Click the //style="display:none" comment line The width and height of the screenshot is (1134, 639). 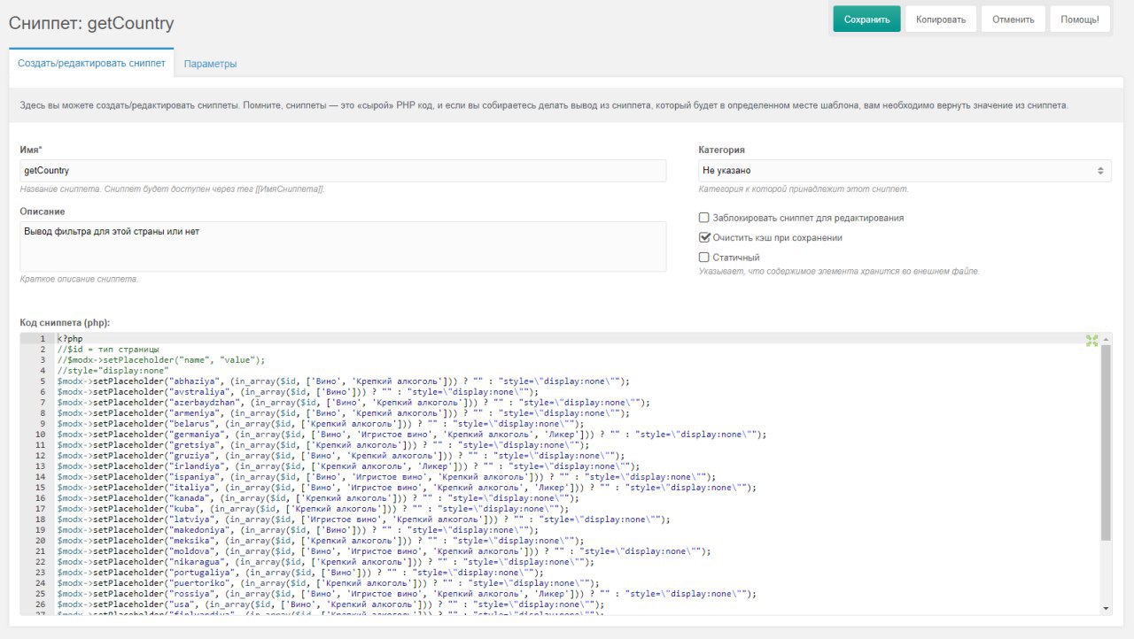[112, 371]
